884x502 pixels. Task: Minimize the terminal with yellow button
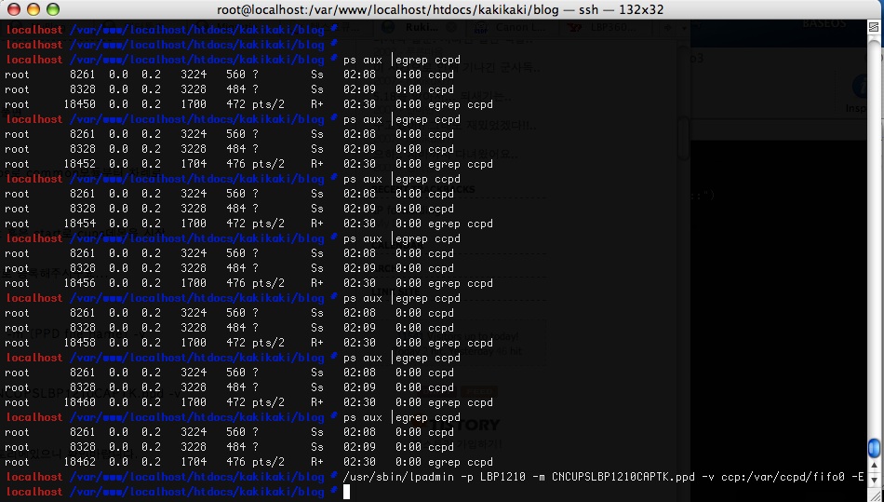point(33,9)
